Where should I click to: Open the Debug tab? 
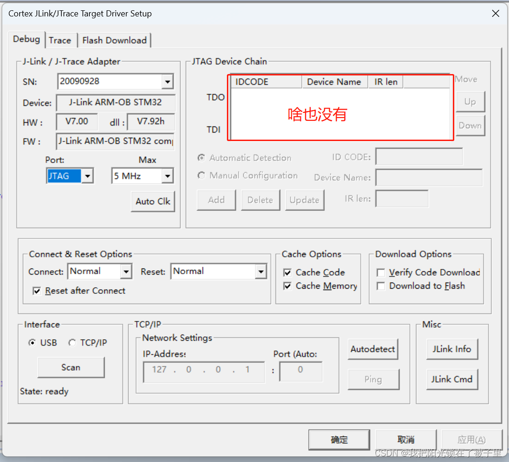pyautogui.click(x=26, y=39)
